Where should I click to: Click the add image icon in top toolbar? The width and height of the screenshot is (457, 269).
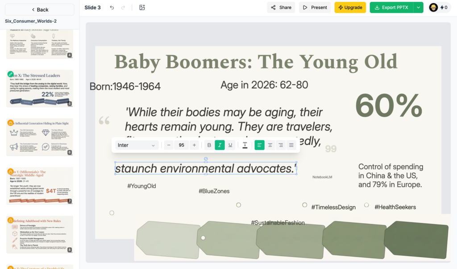142,8
